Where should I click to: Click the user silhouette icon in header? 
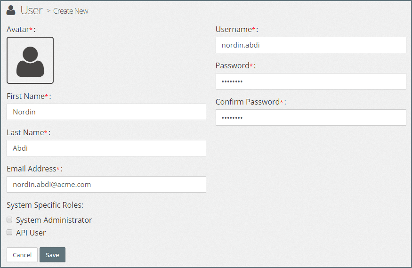[x=11, y=10]
